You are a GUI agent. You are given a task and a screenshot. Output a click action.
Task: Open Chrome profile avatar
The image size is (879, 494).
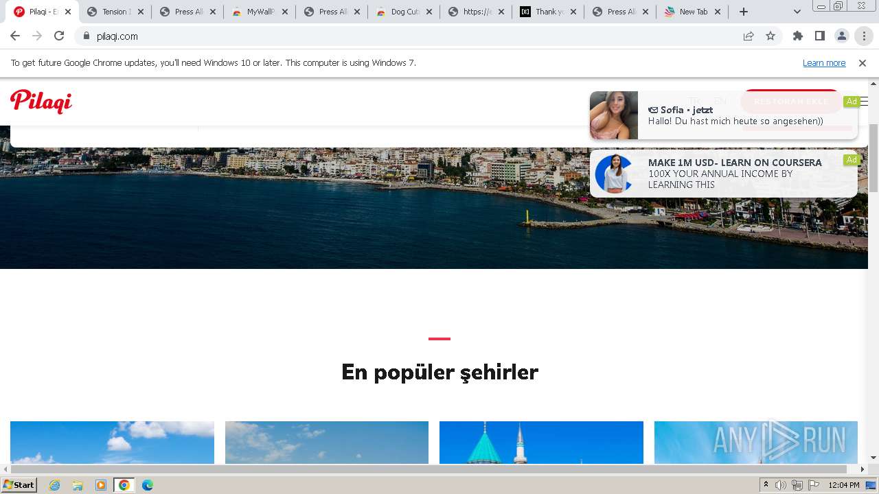pyautogui.click(x=842, y=36)
